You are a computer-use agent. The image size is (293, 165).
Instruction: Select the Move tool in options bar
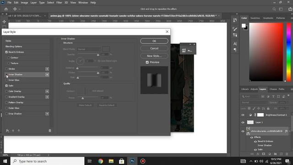(x=15, y=9)
